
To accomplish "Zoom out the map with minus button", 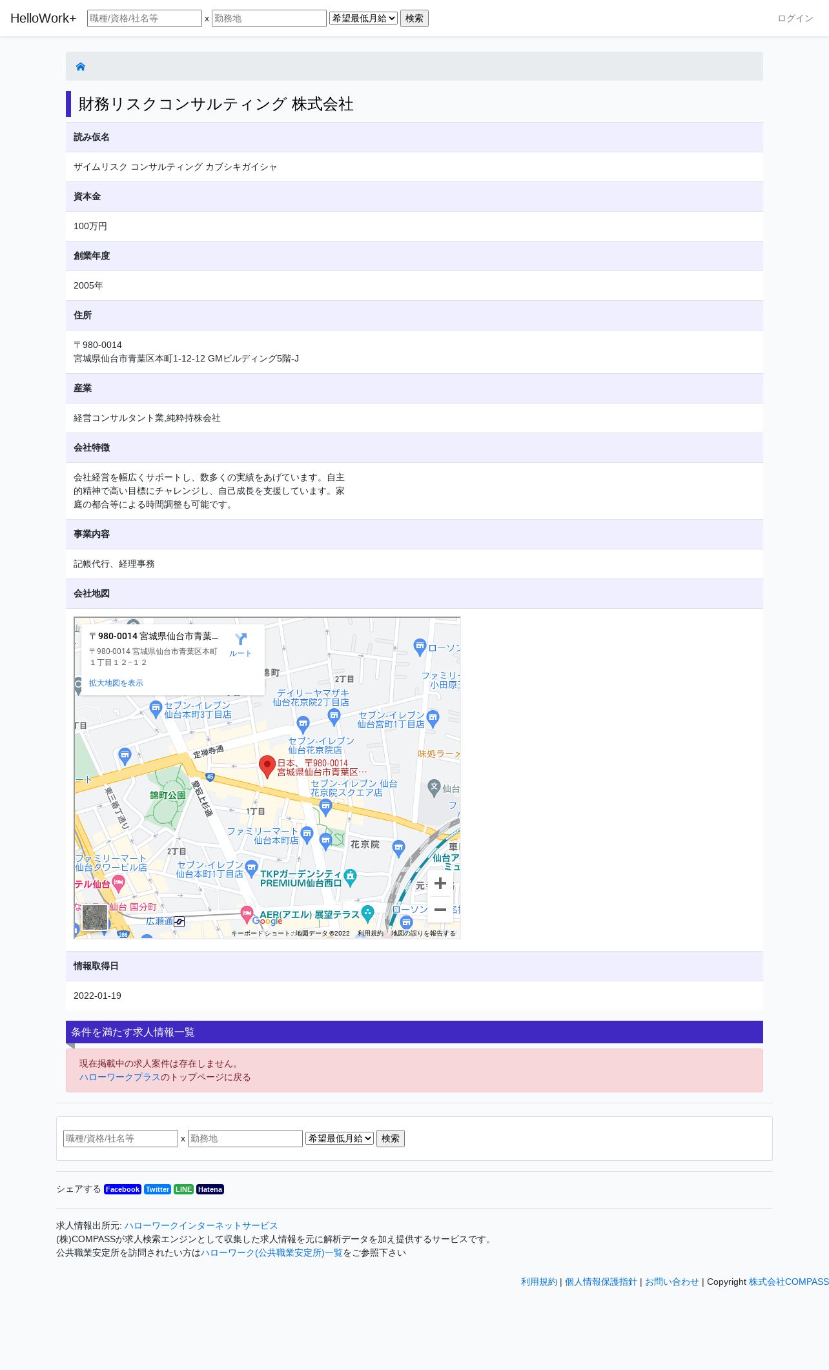I will 440,910.
